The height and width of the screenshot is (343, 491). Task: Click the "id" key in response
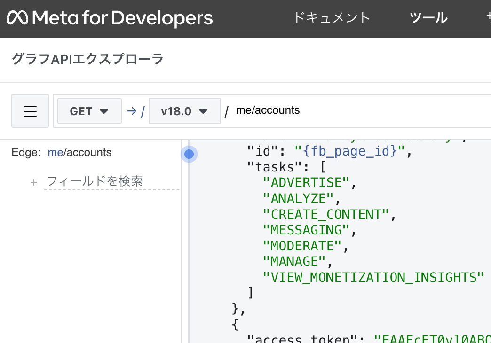pyautogui.click(x=263, y=151)
